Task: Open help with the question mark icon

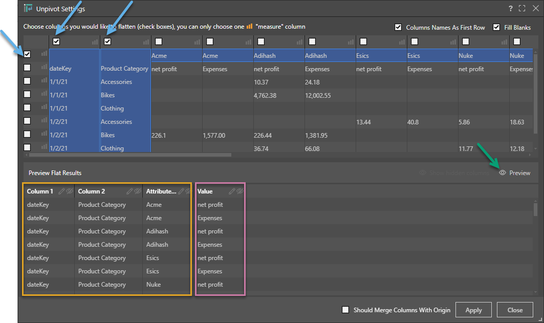Action: pyautogui.click(x=511, y=9)
